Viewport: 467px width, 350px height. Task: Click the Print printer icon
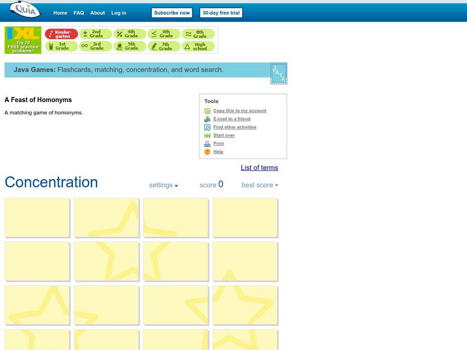207,143
